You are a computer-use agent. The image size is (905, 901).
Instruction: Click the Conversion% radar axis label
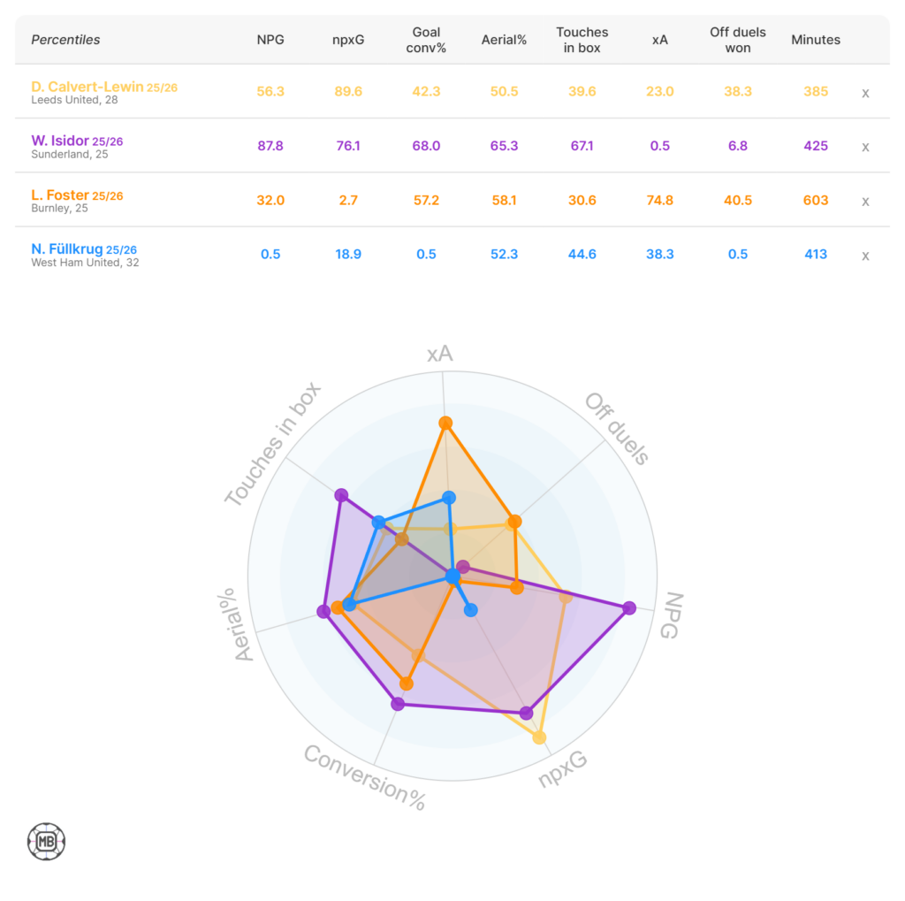(x=364, y=777)
